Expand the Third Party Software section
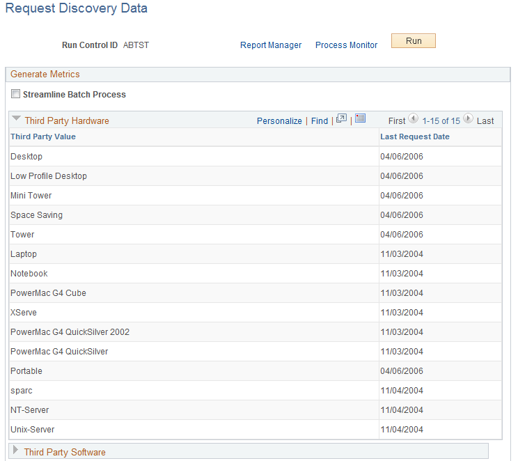Image resolution: width=518 pixels, height=461 pixels. (x=15, y=450)
